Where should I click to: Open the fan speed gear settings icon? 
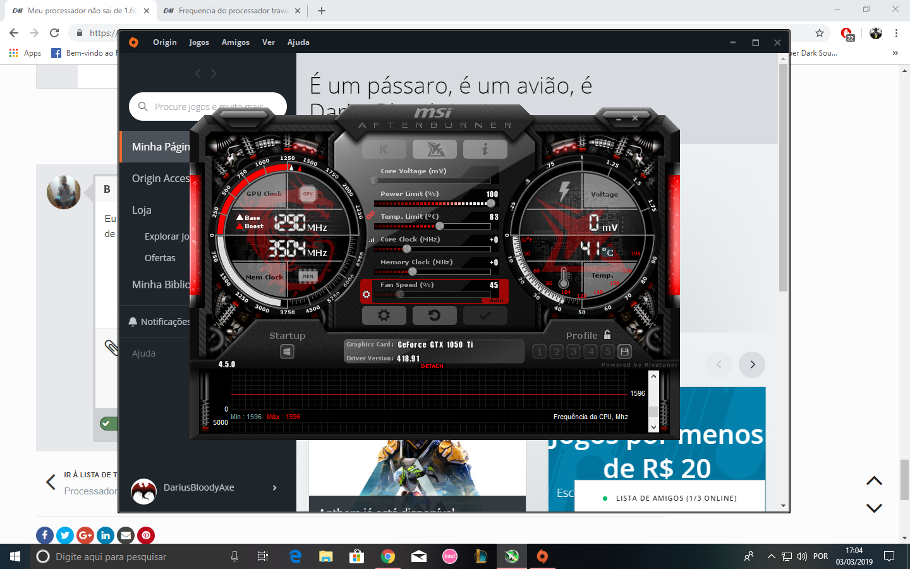pos(367,295)
